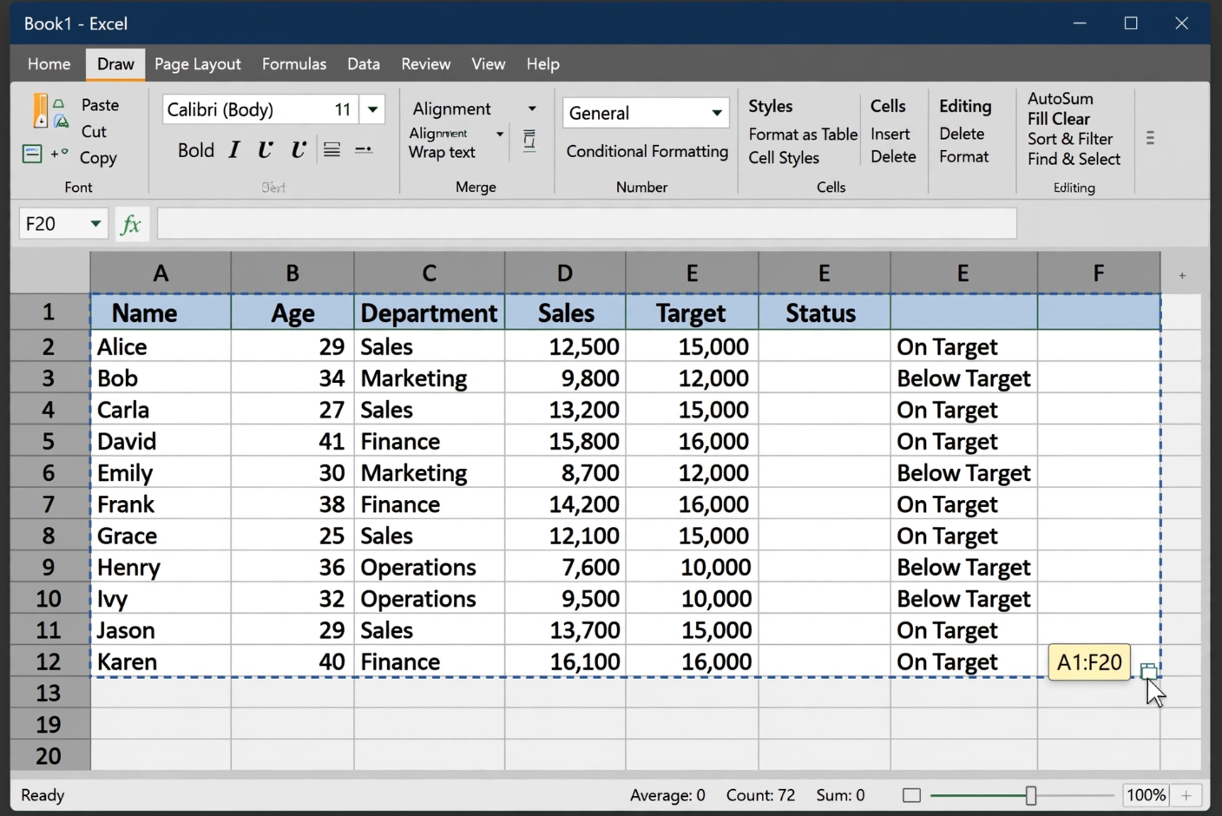Switch to the Review tab

pos(425,64)
